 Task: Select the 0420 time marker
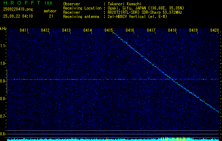click(x=215, y=31)
